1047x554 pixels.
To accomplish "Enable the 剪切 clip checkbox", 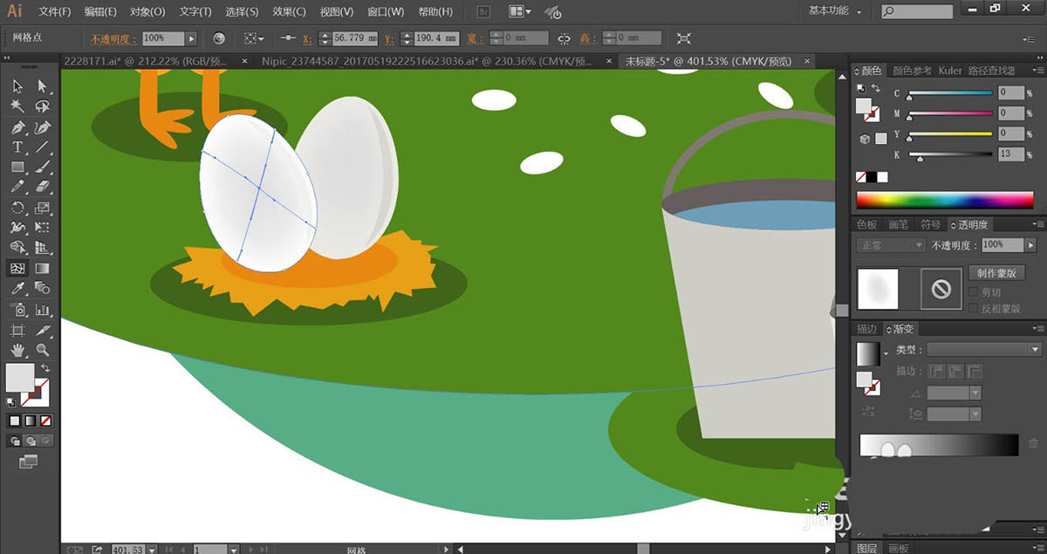I will (974, 292).
